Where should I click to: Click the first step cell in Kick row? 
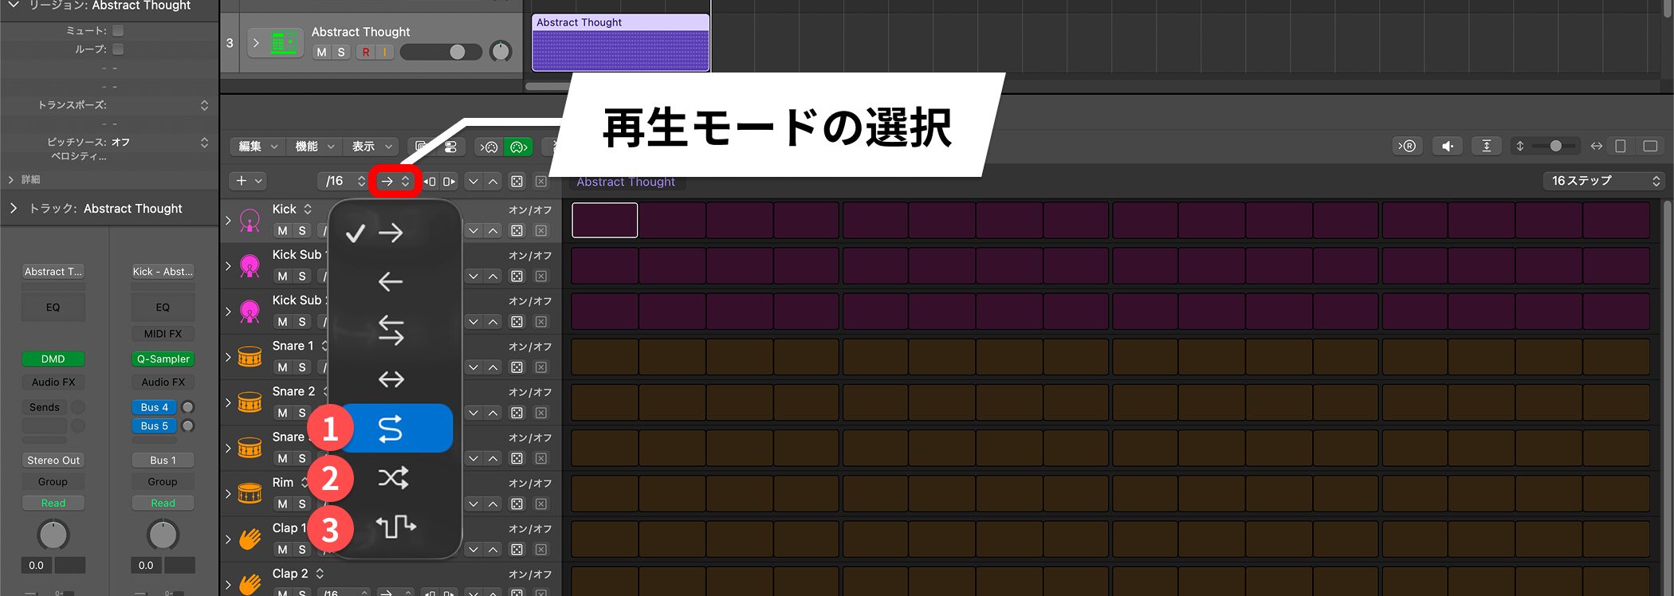pos(604,220)
